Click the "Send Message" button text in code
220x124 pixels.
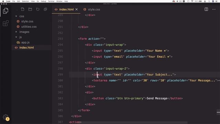tap(157, 98)
